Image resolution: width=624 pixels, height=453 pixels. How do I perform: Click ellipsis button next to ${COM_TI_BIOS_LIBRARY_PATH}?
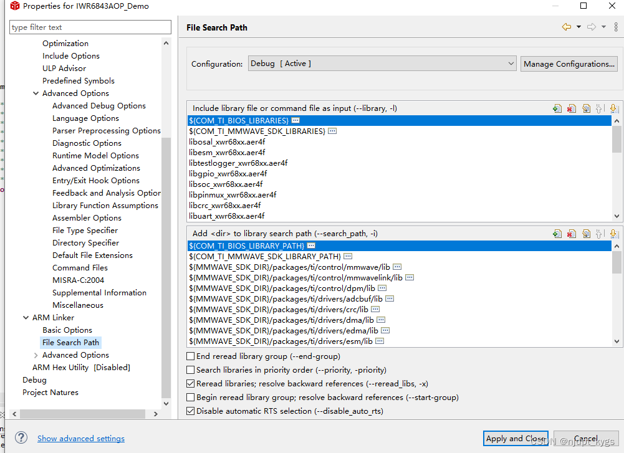(311, 246)
